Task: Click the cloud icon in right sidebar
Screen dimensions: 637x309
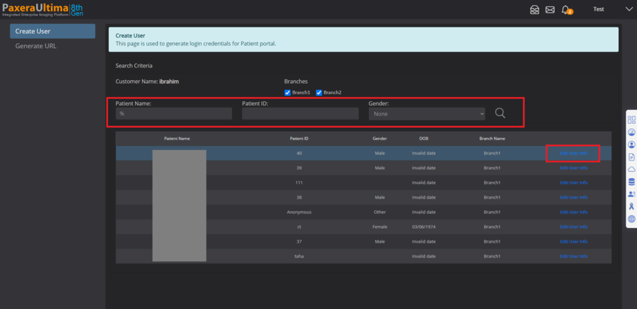Action: 632,169
